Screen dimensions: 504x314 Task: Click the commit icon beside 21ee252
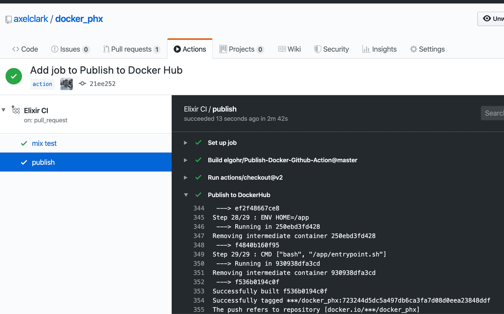[82, 84]
